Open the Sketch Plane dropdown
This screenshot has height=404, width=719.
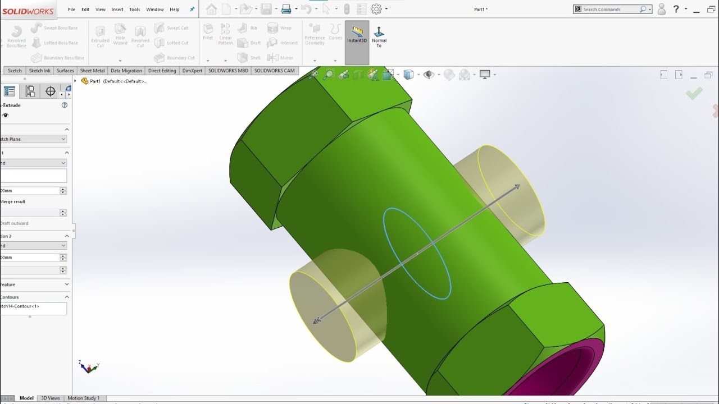point(33,139)
